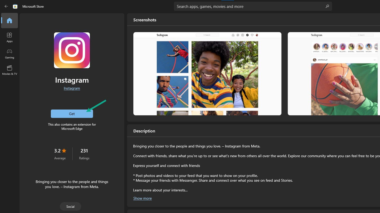The image size is (380, 213).
Task: Open the Movies & TV sidebar section
Action: point(9,70)
